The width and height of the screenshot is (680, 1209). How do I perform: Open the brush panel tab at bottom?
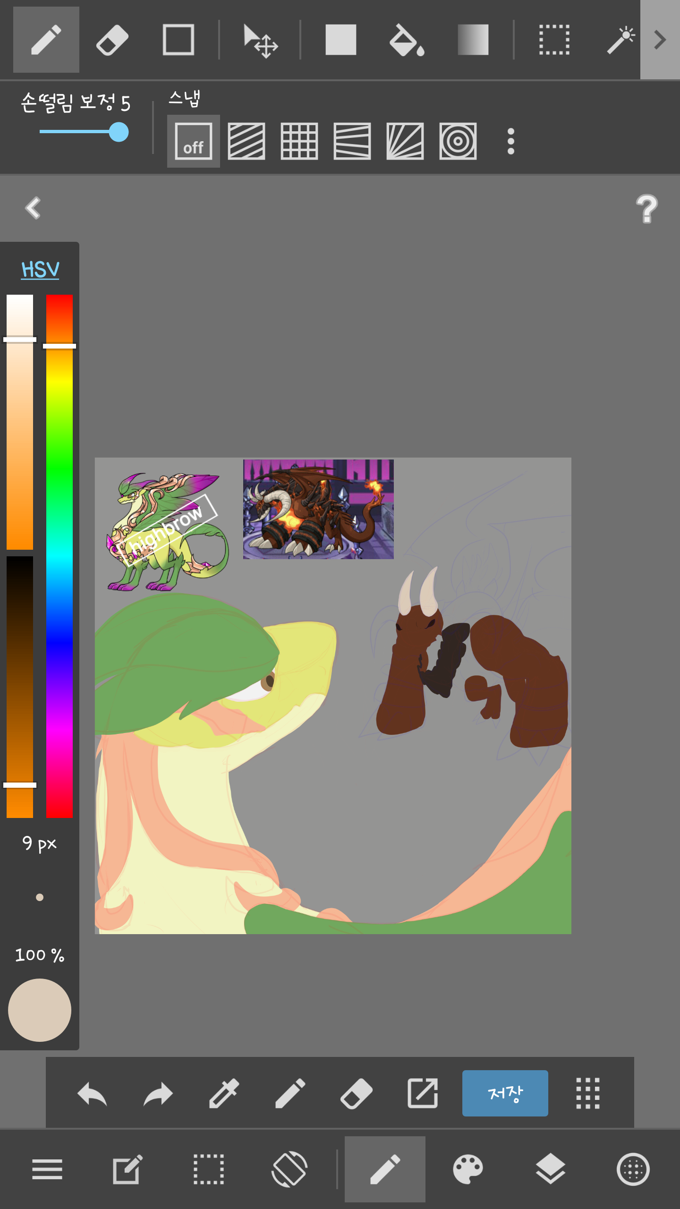pos(385,1169)
